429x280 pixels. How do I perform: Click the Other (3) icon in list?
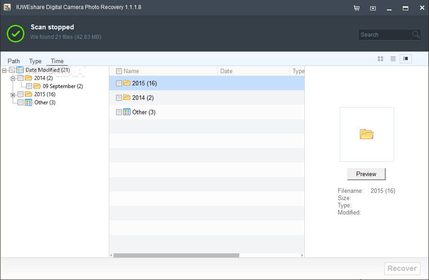[127, 112]
